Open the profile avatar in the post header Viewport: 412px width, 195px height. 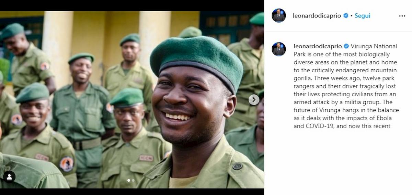[279, 15]
